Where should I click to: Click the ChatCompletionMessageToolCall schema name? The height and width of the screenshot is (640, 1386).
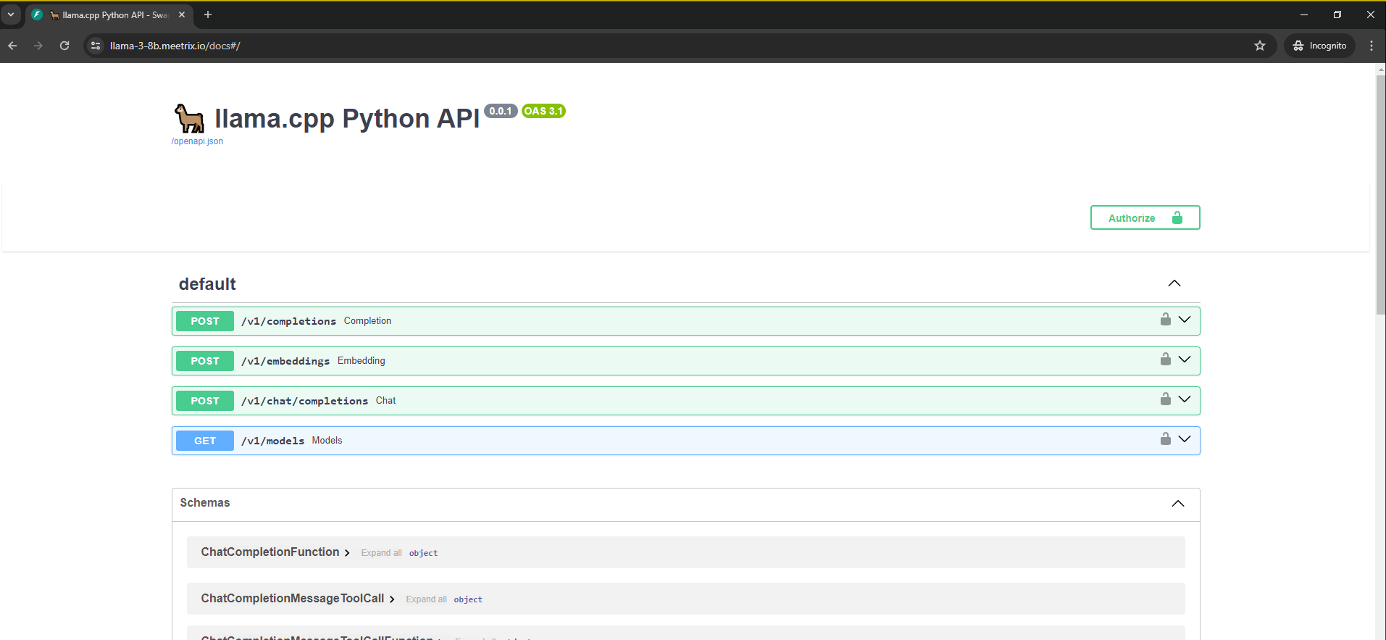[x=293, y=599]
